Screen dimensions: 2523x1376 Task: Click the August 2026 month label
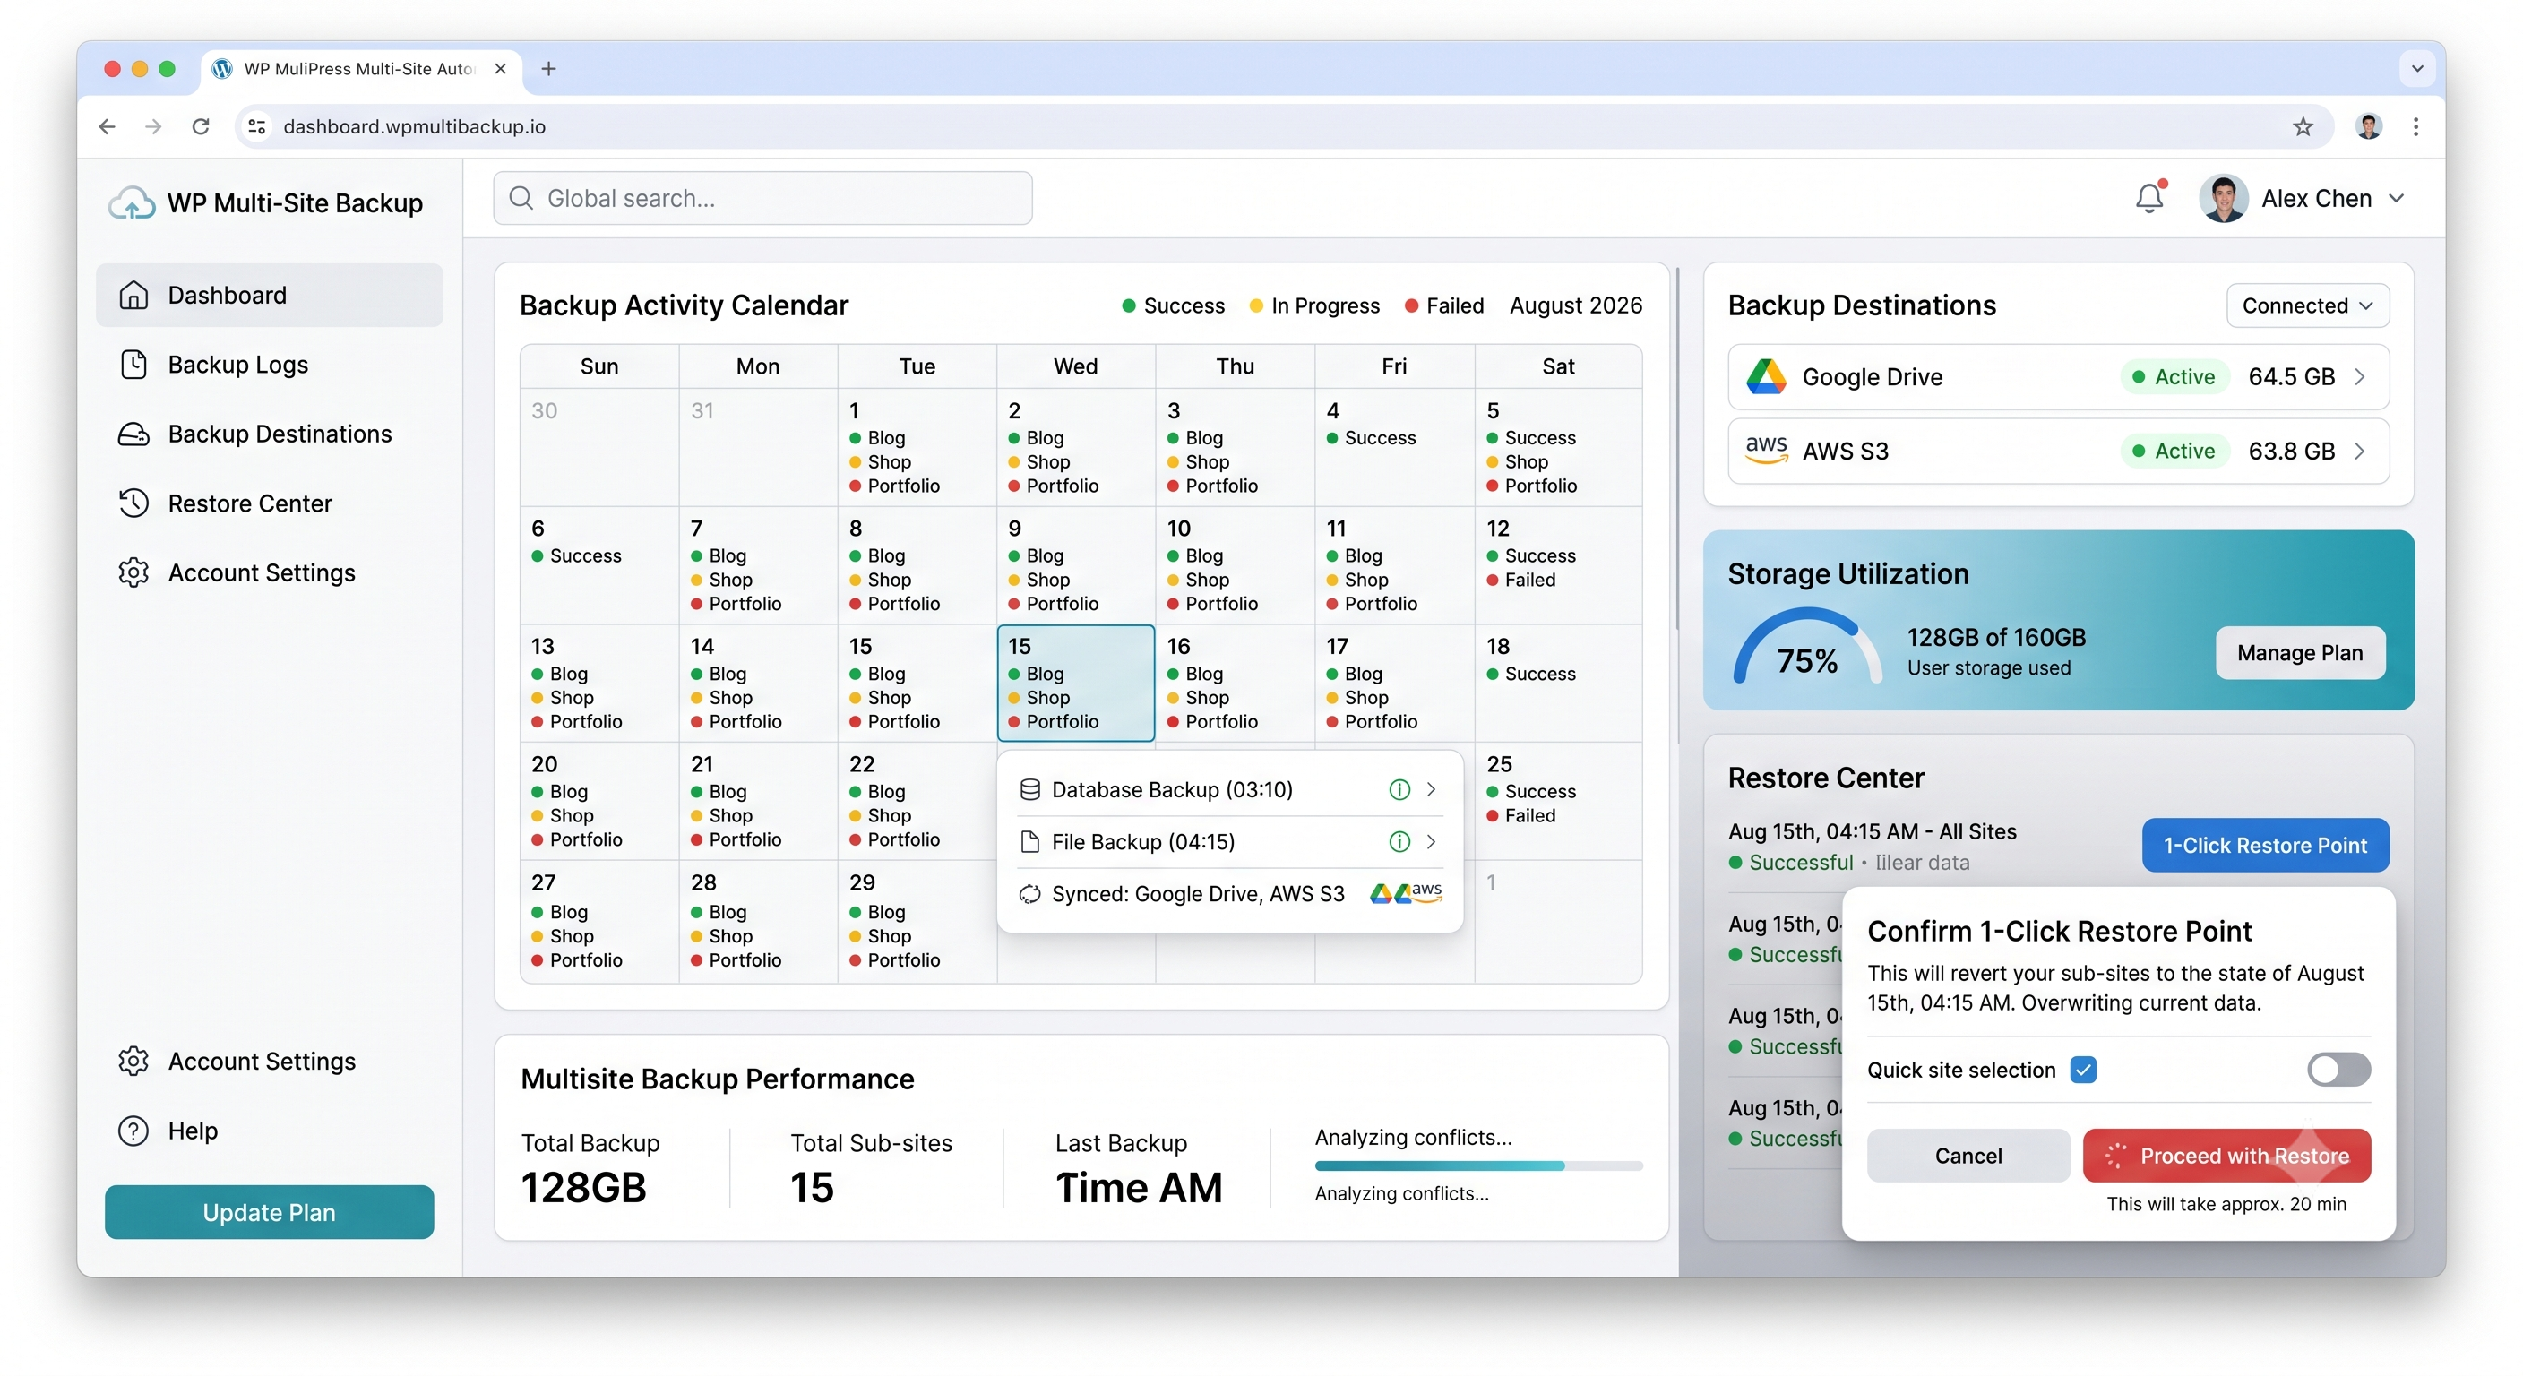point(1575,305)
